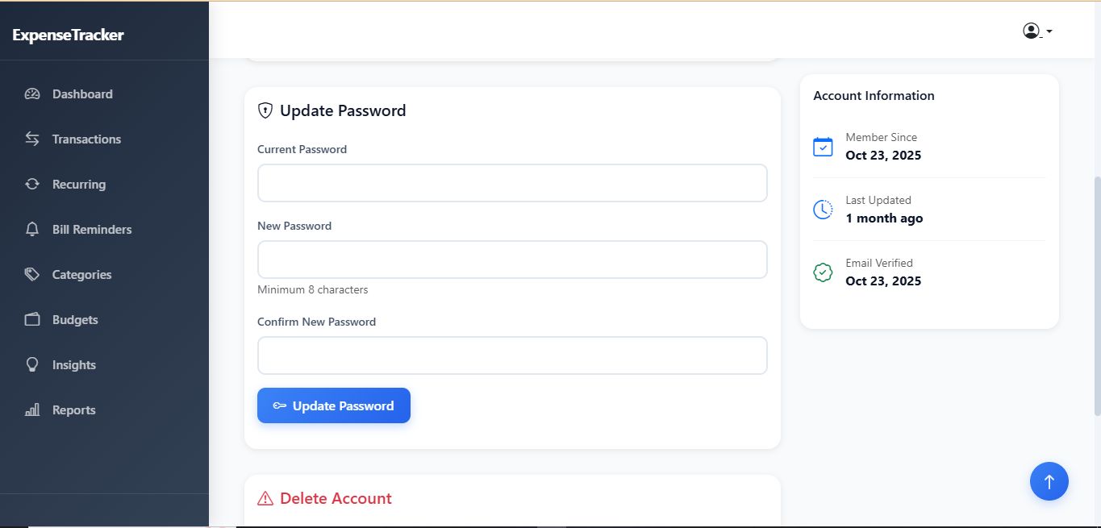Navigate to the Budgets section

[75, 319]
